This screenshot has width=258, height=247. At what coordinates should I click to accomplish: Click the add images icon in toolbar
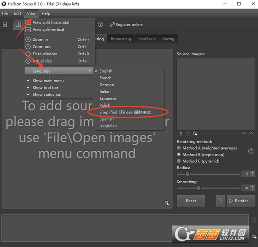click(x=5, y=24)
